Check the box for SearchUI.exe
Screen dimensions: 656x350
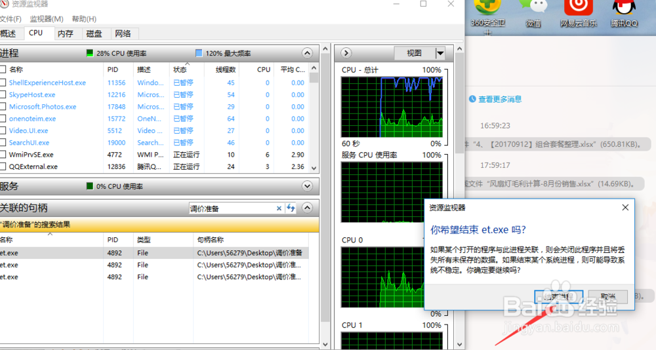(x=3, y=143)
